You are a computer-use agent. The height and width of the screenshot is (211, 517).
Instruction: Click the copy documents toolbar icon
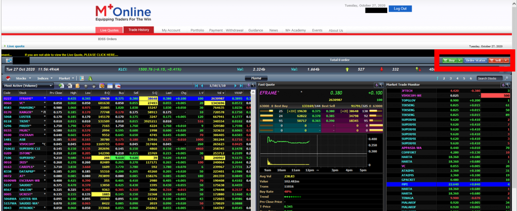pyautogui.click(x=70, y=86)
